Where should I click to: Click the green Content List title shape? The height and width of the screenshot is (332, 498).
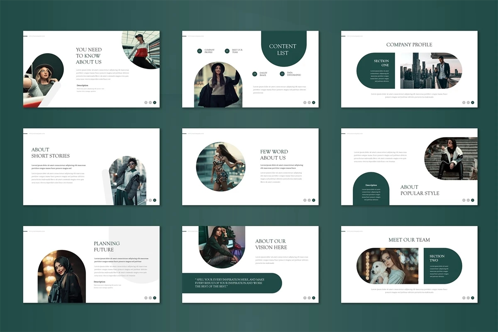[283, 49]
